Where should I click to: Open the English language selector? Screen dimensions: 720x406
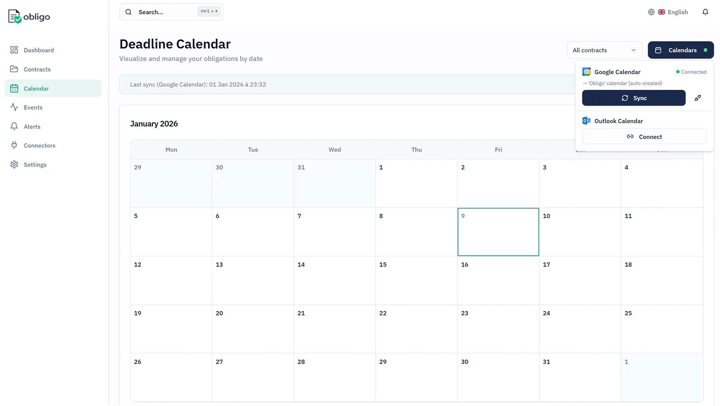coord(673,12)
